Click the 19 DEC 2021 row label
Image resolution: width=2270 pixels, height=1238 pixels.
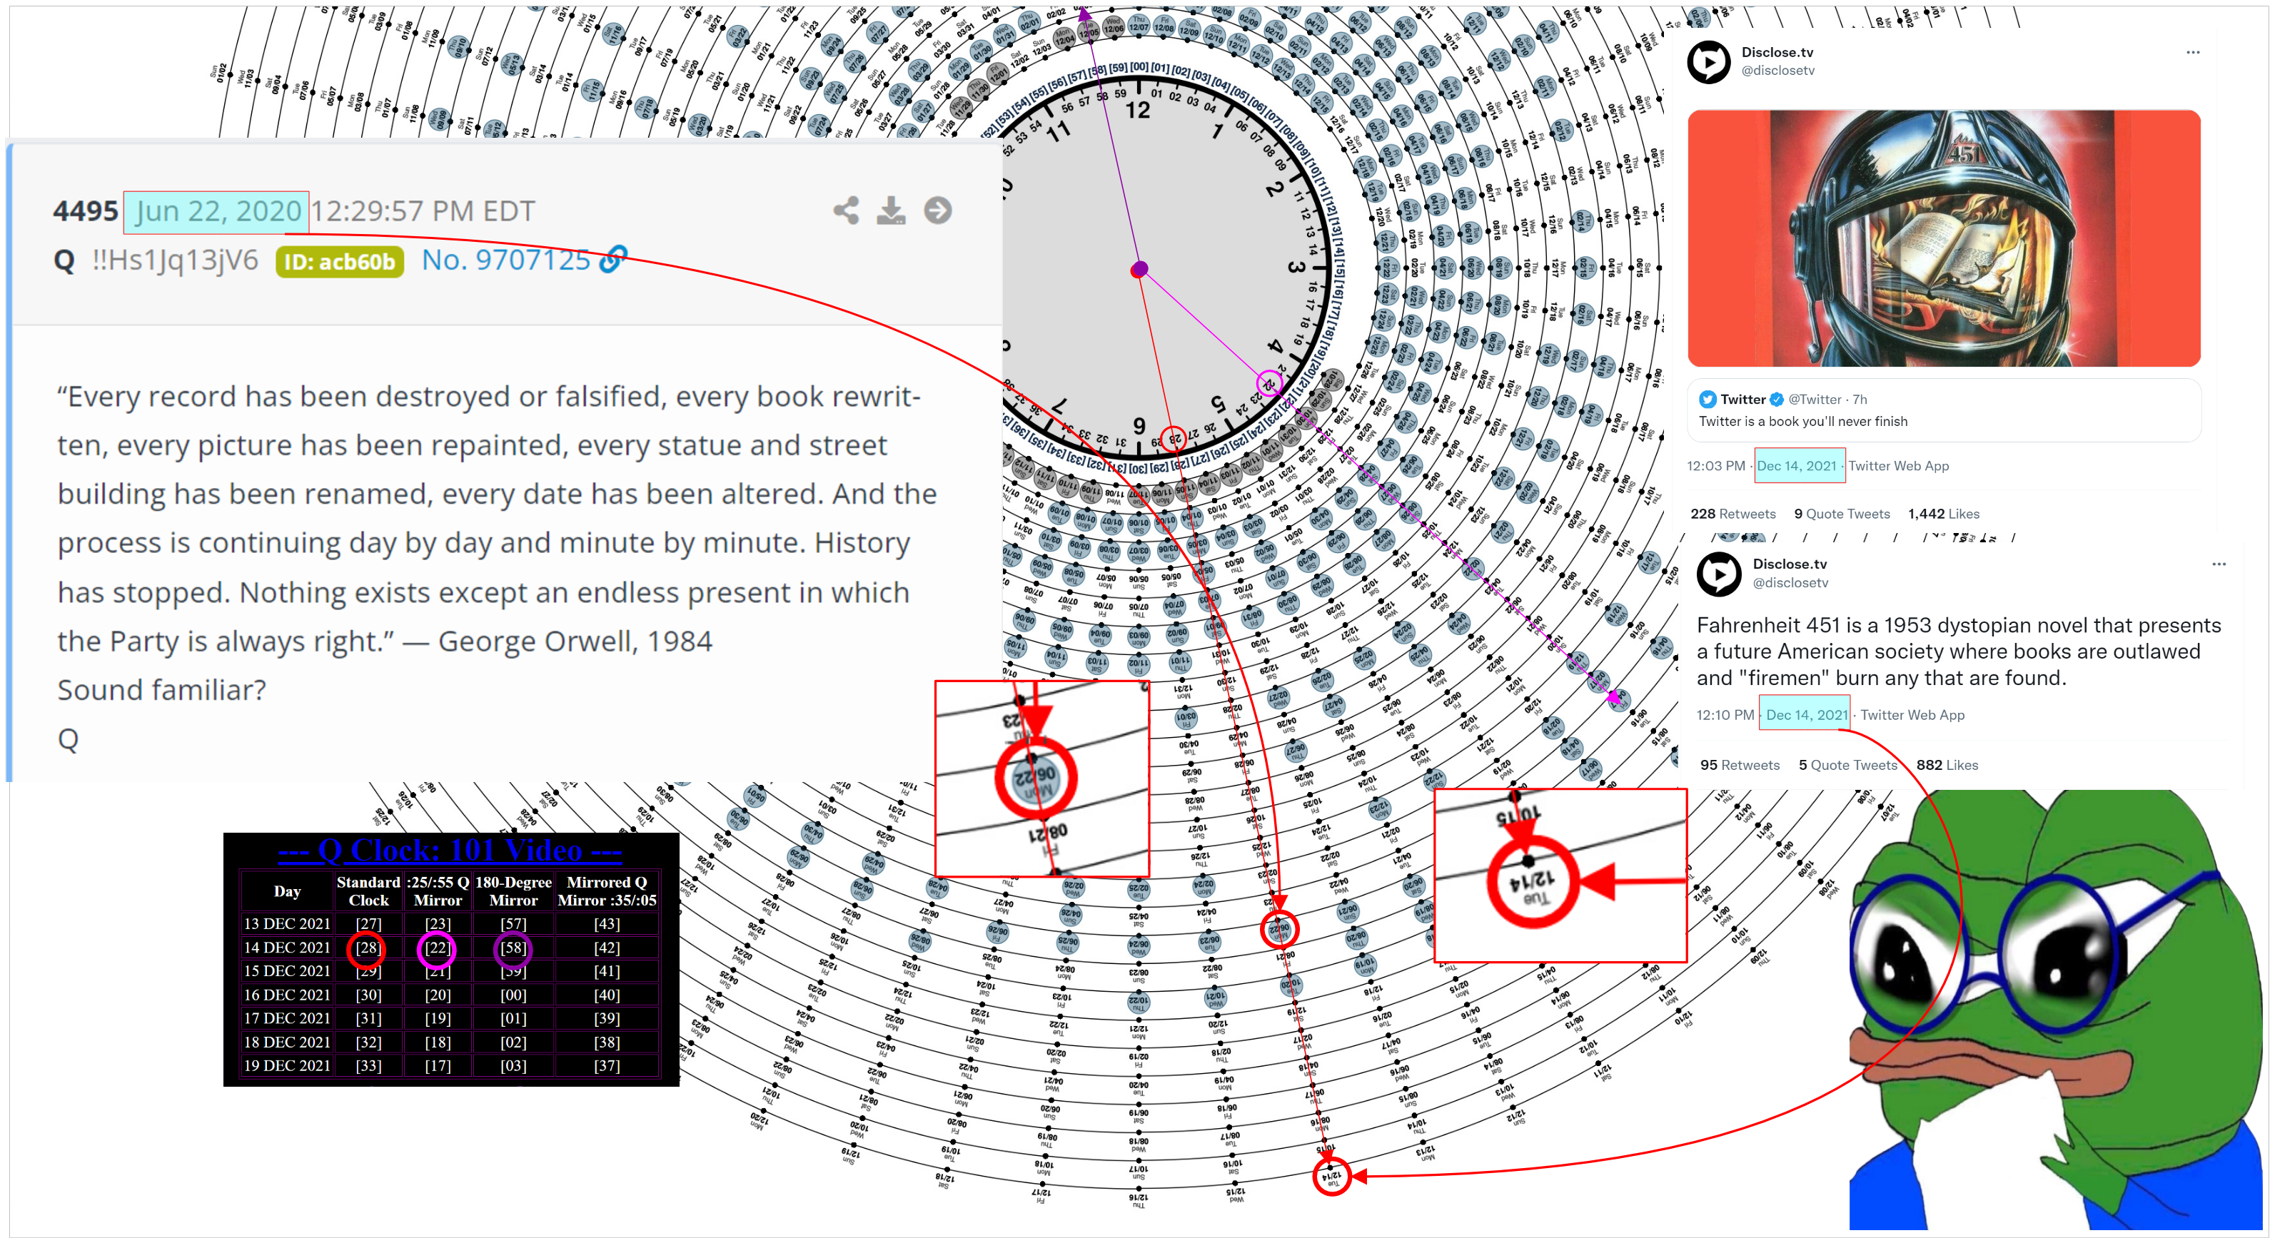(x=286, y=1065)
